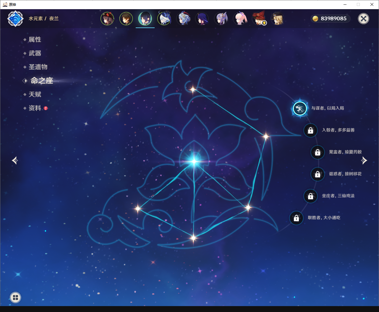Select Klee's avatar with red hat
The width and height of the screenshot is (379, 312).
pos(259,19)
